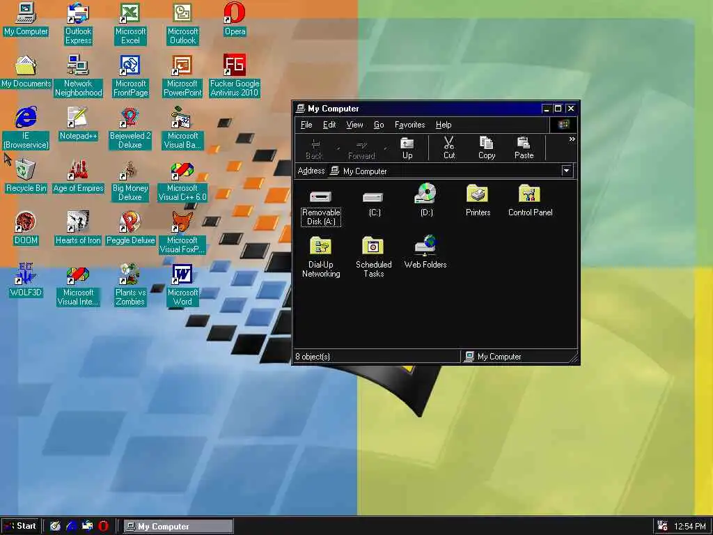Viewport: 713px width, 535px height.
Task: Select Big Money Deluxe shortcut
Action: 130,181
